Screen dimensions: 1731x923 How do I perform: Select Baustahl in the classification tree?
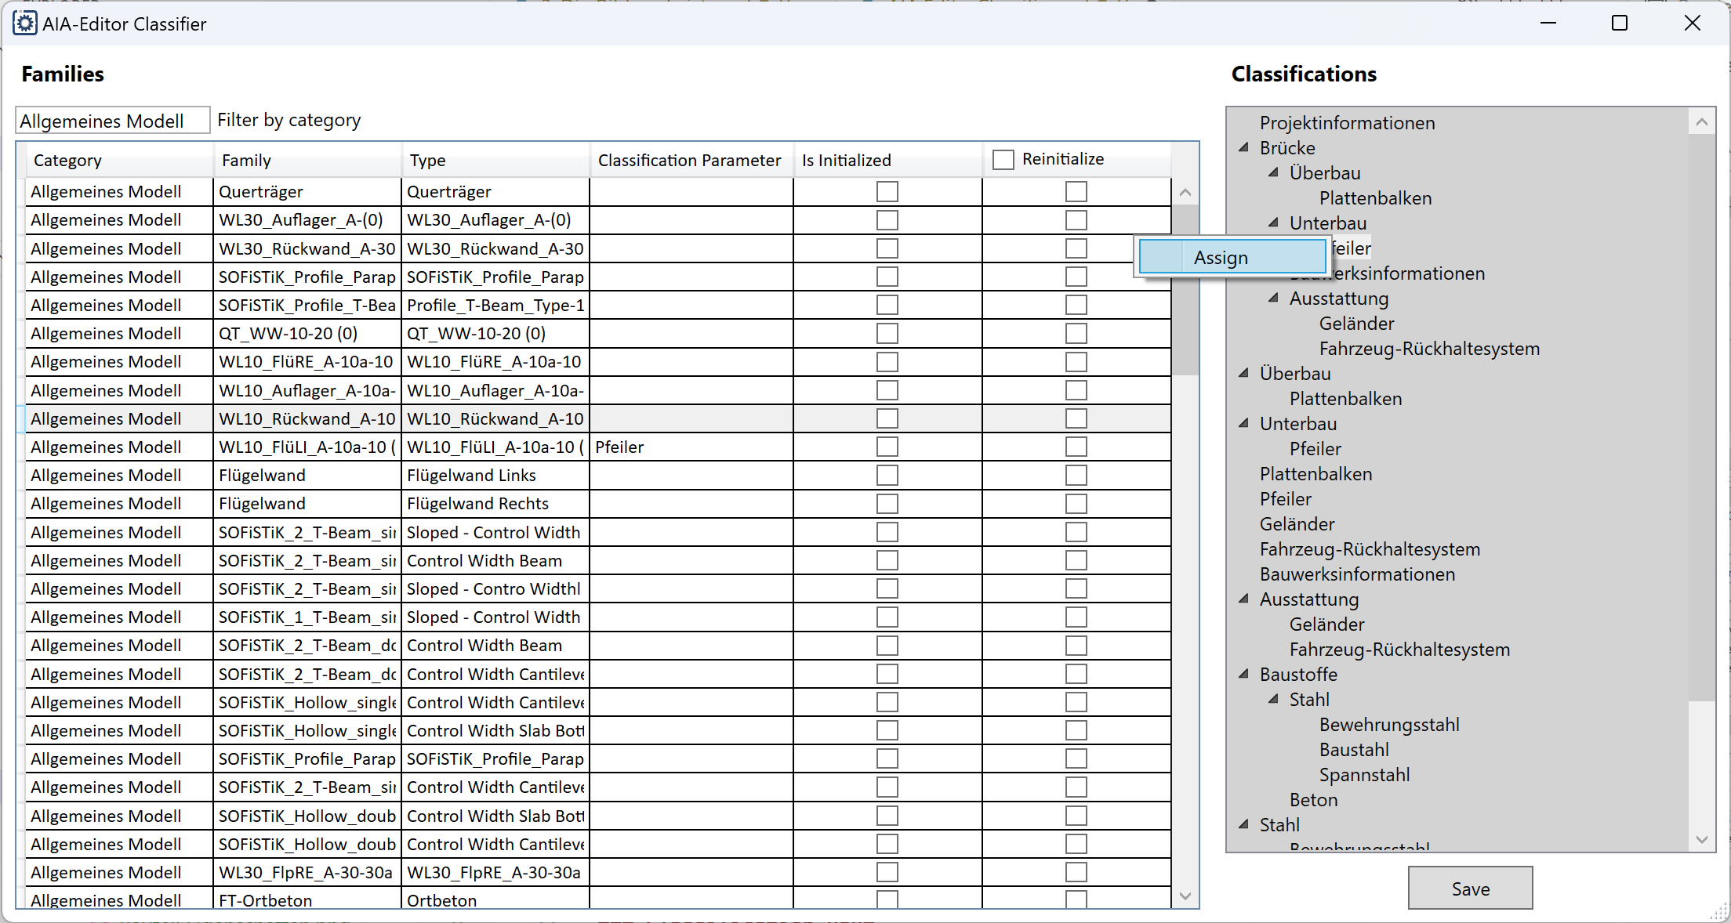click(1354, 750)
